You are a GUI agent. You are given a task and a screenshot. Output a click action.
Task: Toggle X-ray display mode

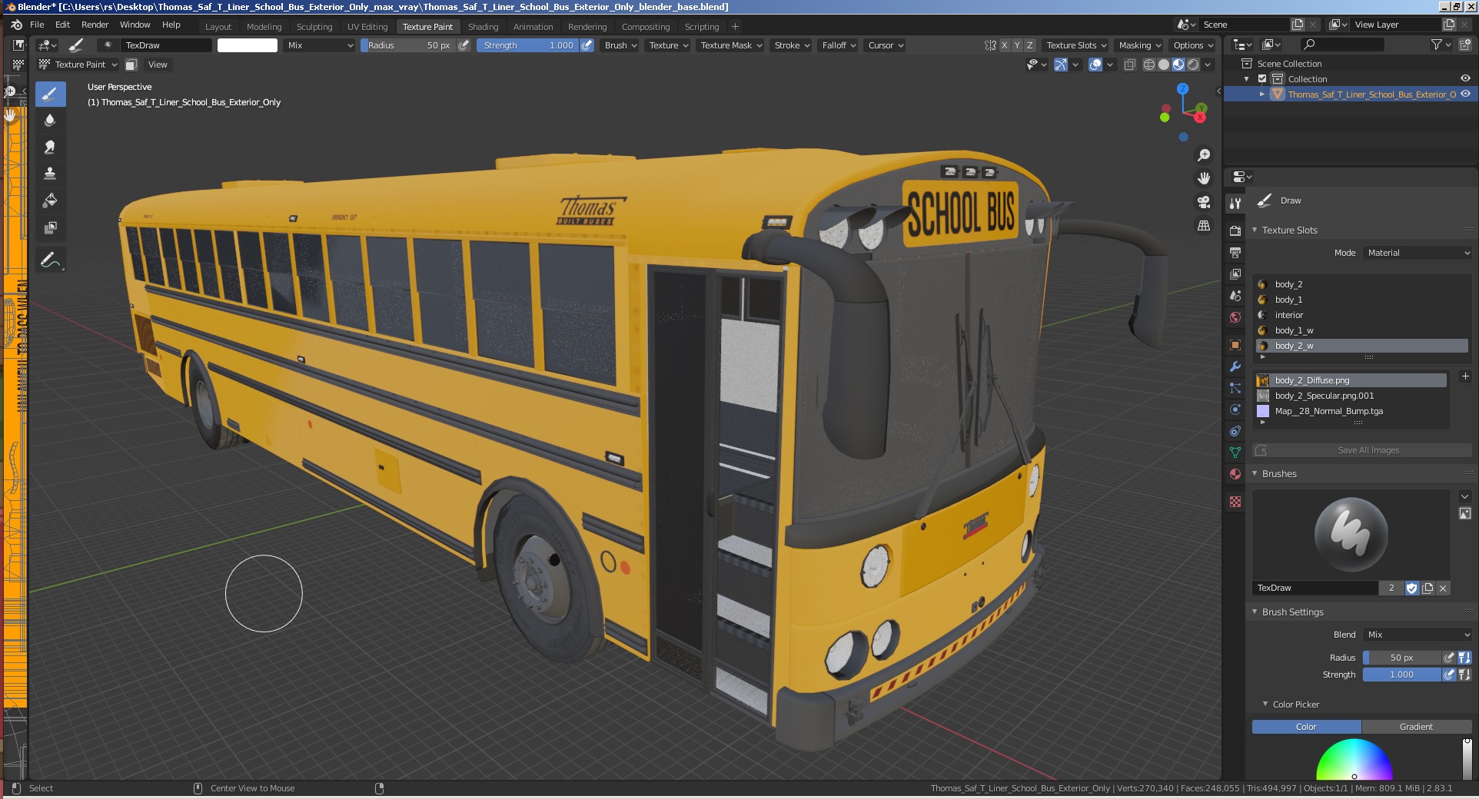click(x=1129, y=65)
